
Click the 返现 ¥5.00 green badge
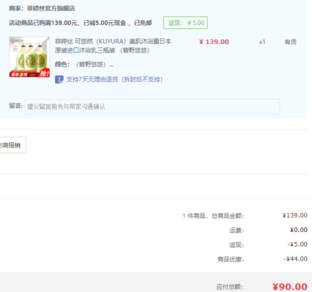[185, 22]
